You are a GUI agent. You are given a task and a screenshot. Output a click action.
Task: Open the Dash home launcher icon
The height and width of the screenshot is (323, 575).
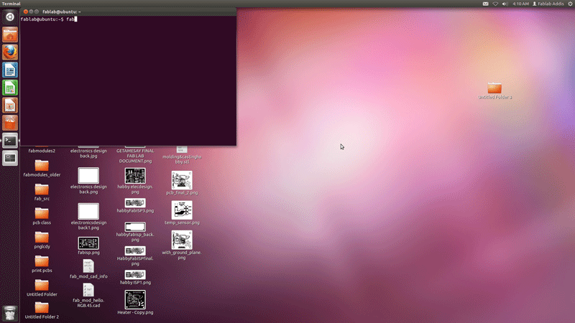tap(10, 17)
